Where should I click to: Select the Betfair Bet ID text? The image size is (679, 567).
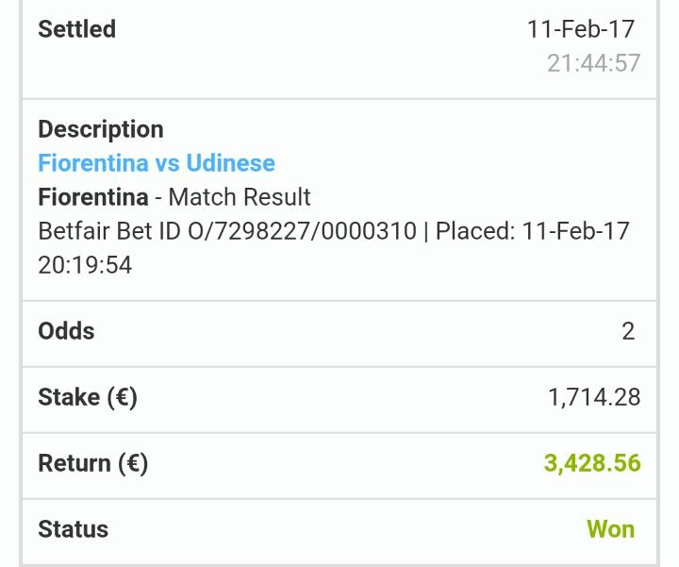pos(227,231)
